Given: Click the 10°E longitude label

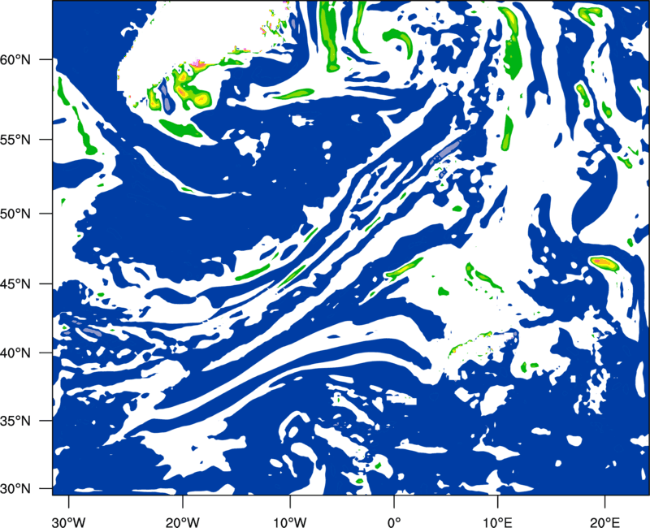Looking at the screenshot, I should (x=496, y=522).
